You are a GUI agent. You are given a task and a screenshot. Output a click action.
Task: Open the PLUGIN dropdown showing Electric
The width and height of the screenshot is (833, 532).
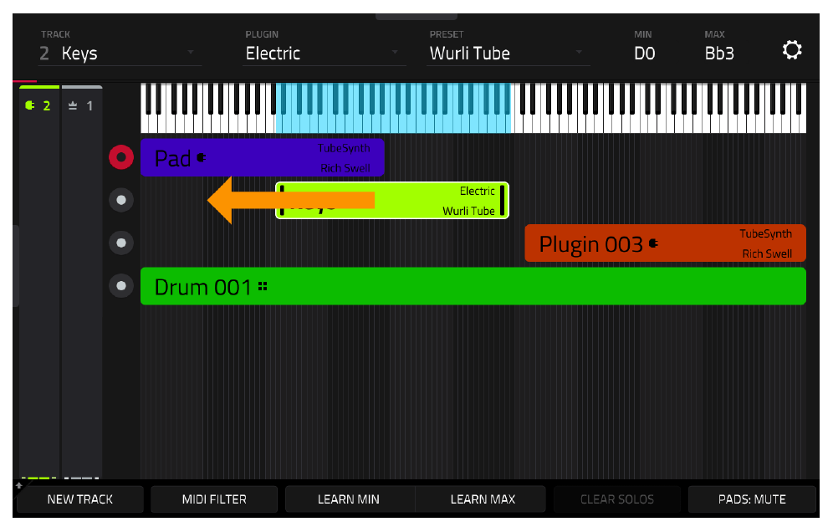324,54
